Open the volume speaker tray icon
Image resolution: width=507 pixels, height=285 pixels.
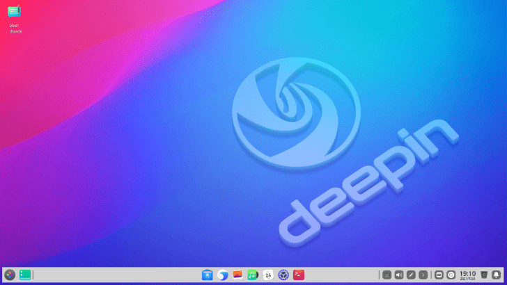coord(399,275)
